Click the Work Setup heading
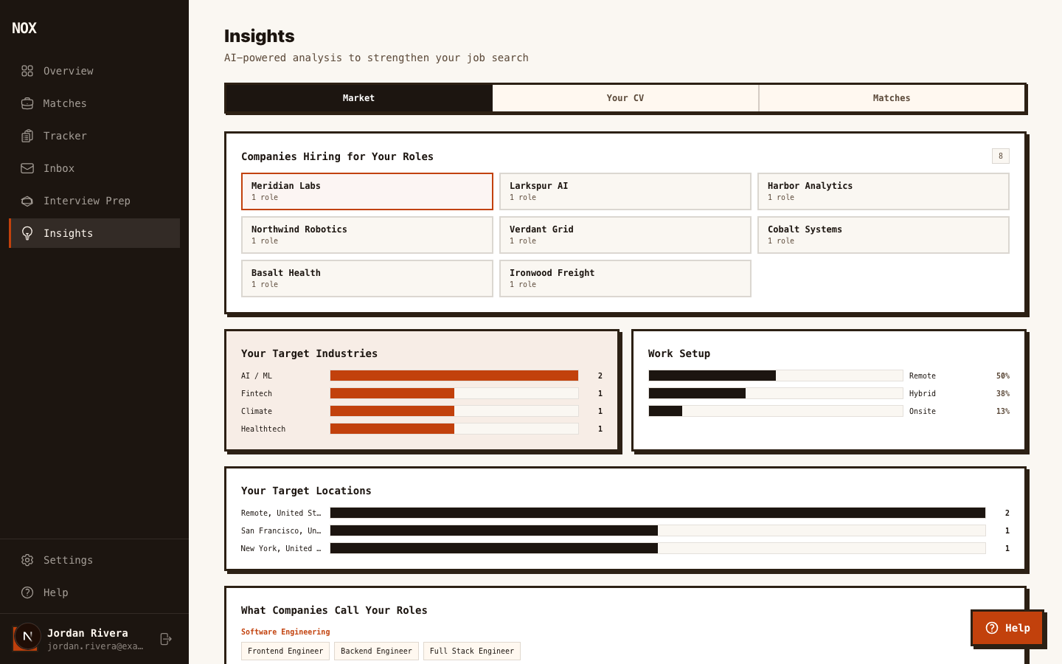This screenshot has height=664, width=1062. (679, 353)
